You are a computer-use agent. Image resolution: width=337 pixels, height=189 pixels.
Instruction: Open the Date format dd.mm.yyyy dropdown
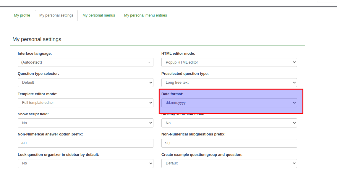click(x=229, y=103)
